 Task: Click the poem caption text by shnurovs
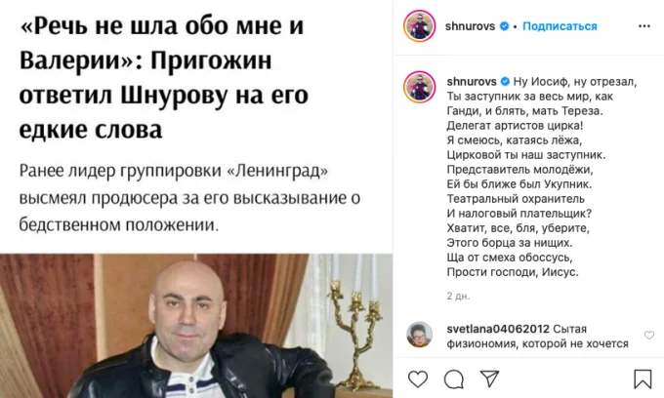pyautogui.click(x=542, y=177)
